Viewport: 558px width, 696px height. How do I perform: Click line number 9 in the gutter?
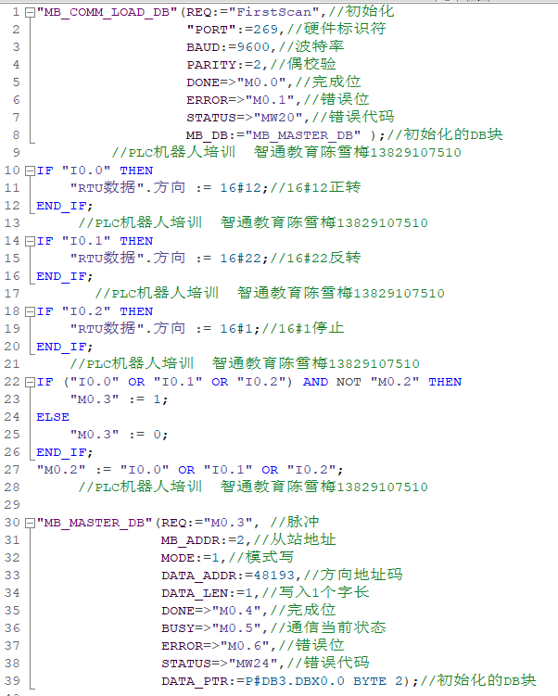[17, 153]
